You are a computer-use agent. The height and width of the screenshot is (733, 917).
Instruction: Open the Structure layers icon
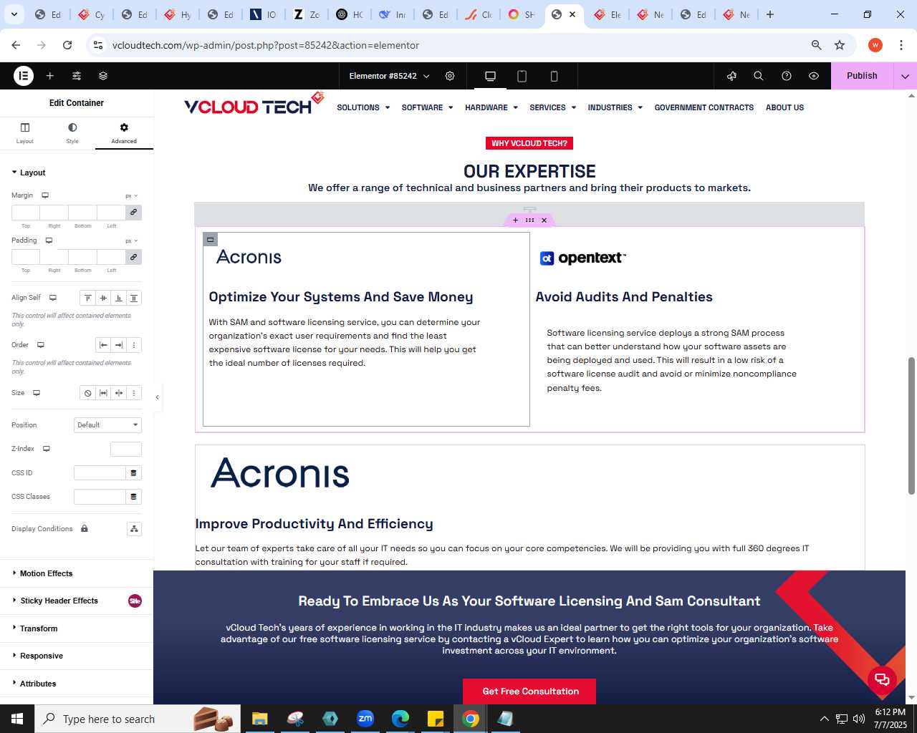coord(103,76)
